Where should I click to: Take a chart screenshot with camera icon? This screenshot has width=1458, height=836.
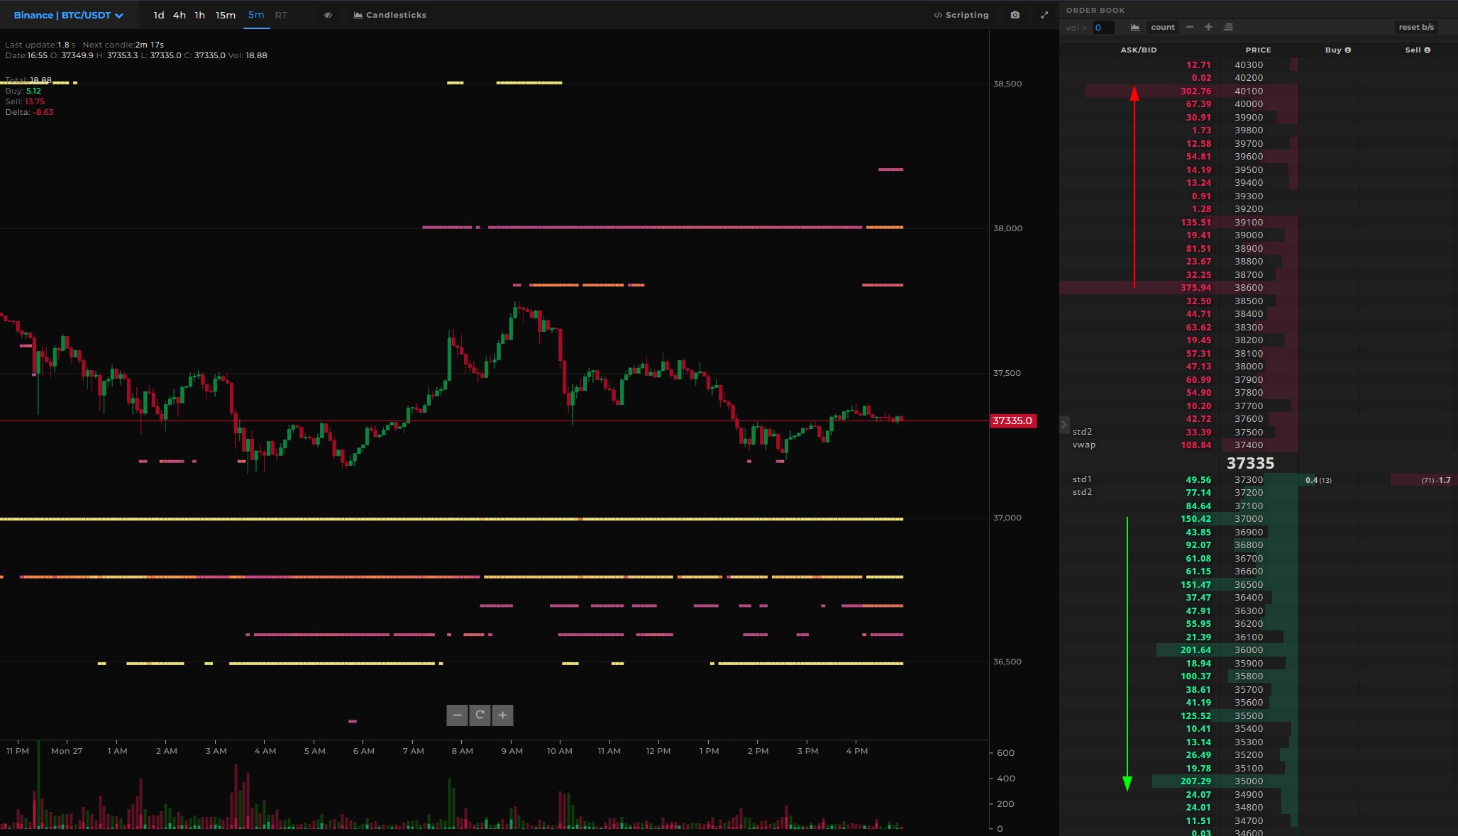click(1015, 15)
